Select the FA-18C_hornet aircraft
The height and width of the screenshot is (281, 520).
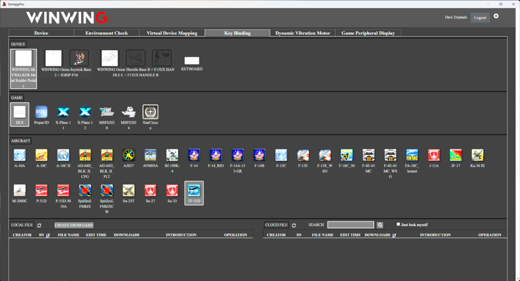click(412, 155)
